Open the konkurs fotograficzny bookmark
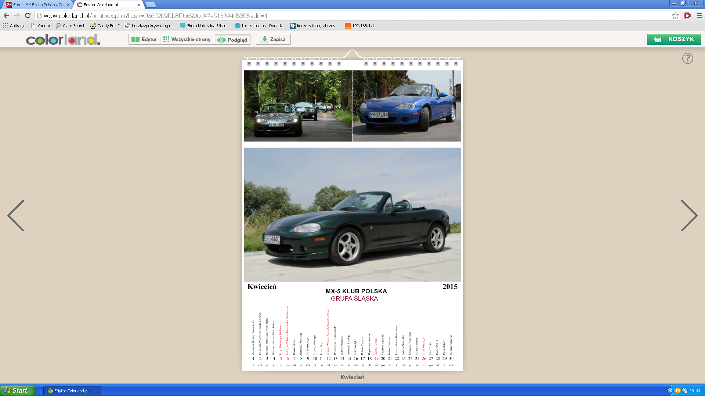705x396 pixels. 315,26
